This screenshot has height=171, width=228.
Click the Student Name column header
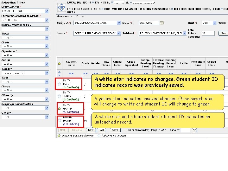tap(71, 63)
